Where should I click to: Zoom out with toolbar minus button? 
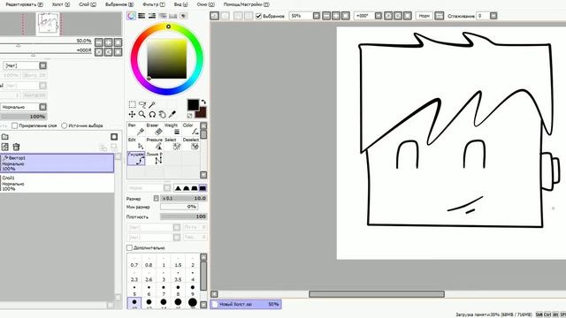coord(326,16)
